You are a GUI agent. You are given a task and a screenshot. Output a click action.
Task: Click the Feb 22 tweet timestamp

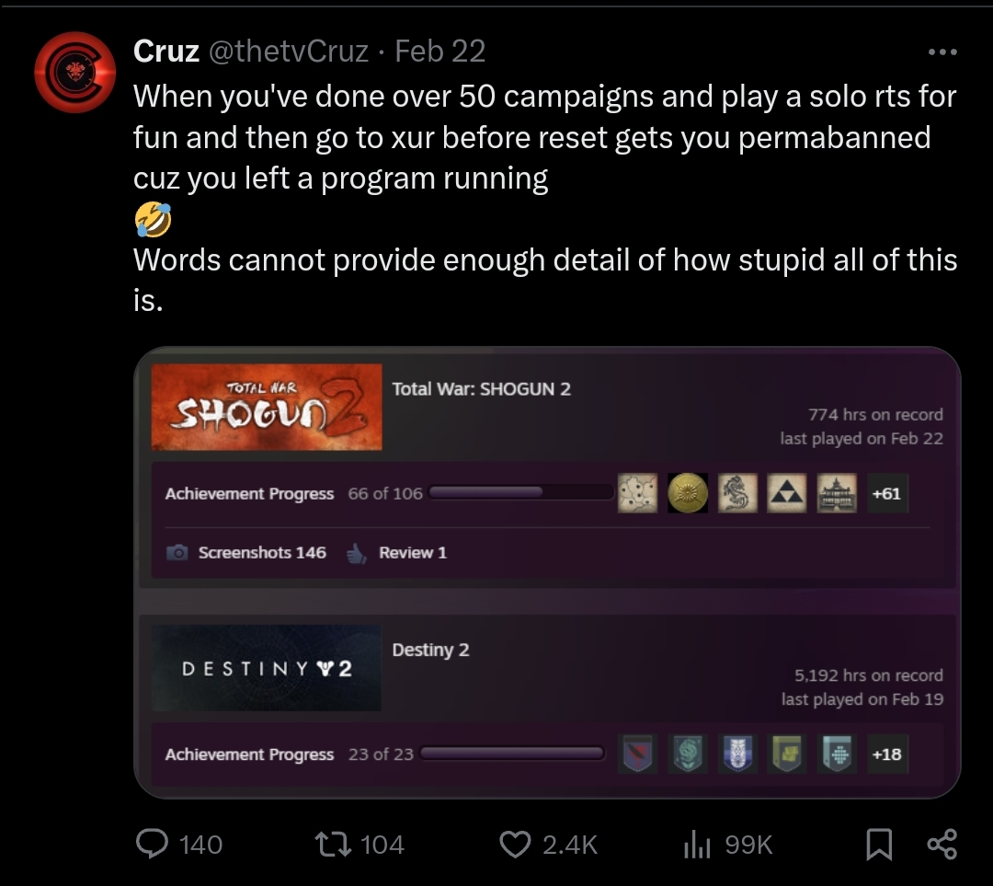[x=439, y=52]
